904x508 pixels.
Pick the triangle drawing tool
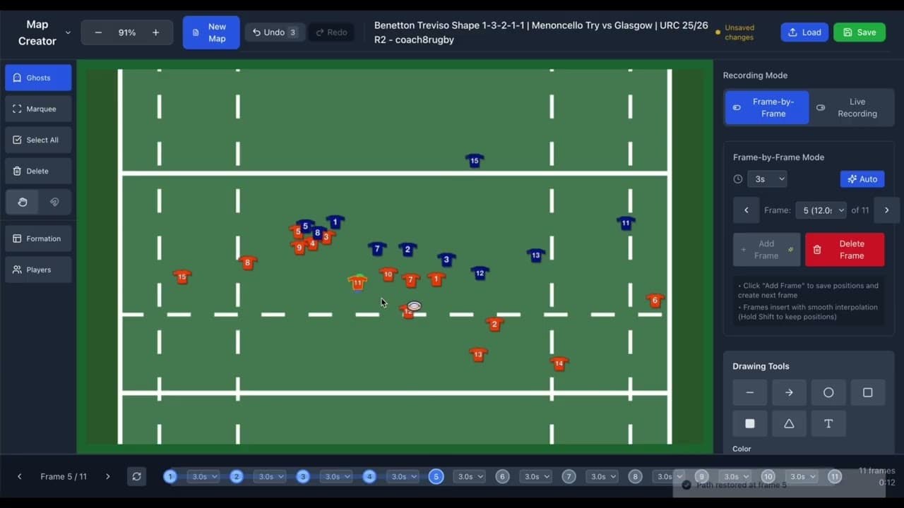pos(789,423)
